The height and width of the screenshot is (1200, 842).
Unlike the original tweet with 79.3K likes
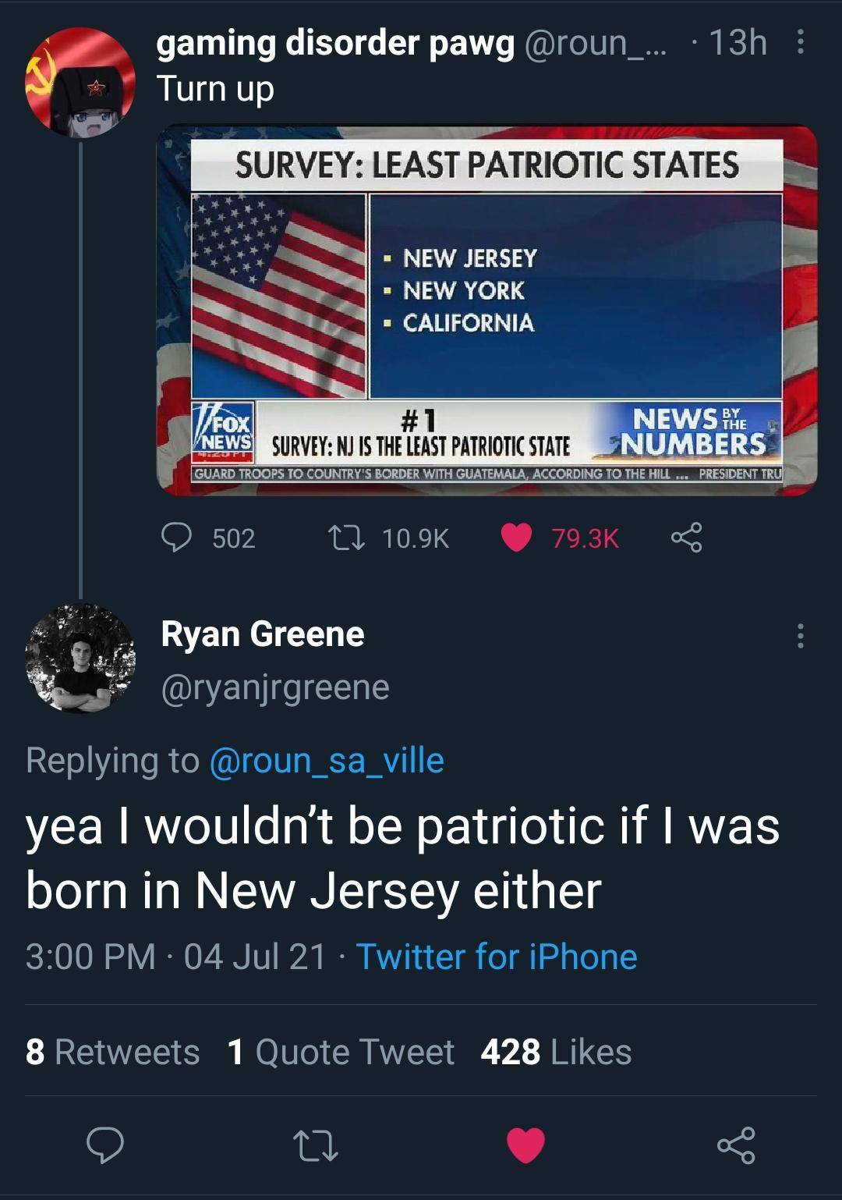516,538
